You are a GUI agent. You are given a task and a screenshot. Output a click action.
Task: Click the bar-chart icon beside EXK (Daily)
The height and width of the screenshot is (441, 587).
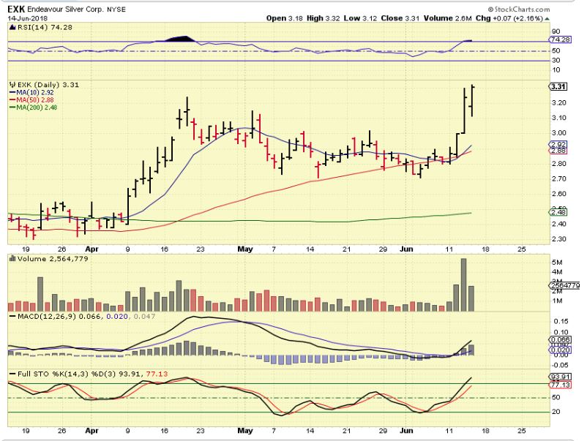pos(12,85)
